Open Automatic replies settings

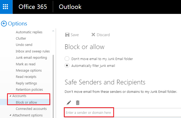(29, 32)
